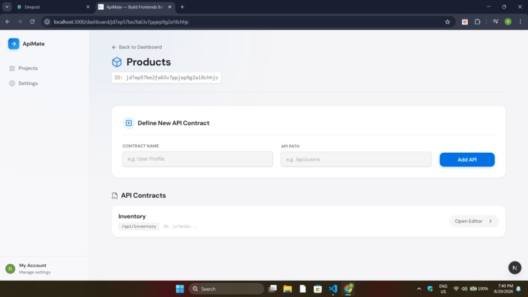This screenshot has height=297, width=528.
Task: Open Task View on the taskbar
Action: [273, 289]
